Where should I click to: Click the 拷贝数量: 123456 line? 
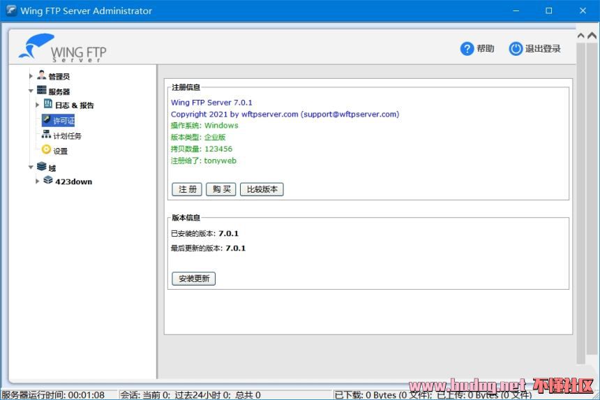tap(201, 149)
